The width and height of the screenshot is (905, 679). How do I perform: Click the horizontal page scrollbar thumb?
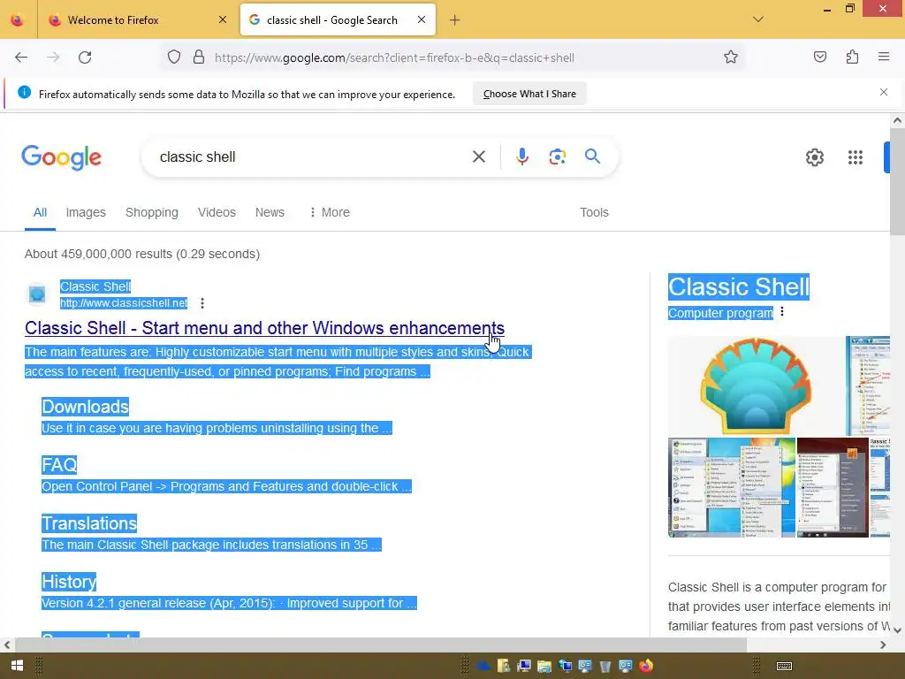click(381, 645)
